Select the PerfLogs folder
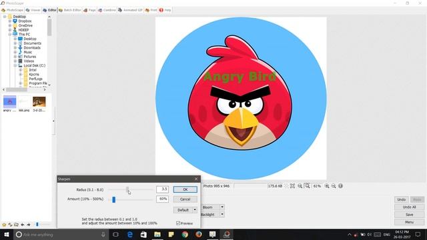Image resolution: width=427 pixels, height=240 pixels. 35,79
